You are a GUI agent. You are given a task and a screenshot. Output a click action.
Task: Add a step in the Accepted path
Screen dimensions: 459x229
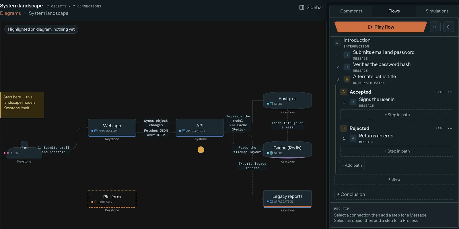[397, 115]
